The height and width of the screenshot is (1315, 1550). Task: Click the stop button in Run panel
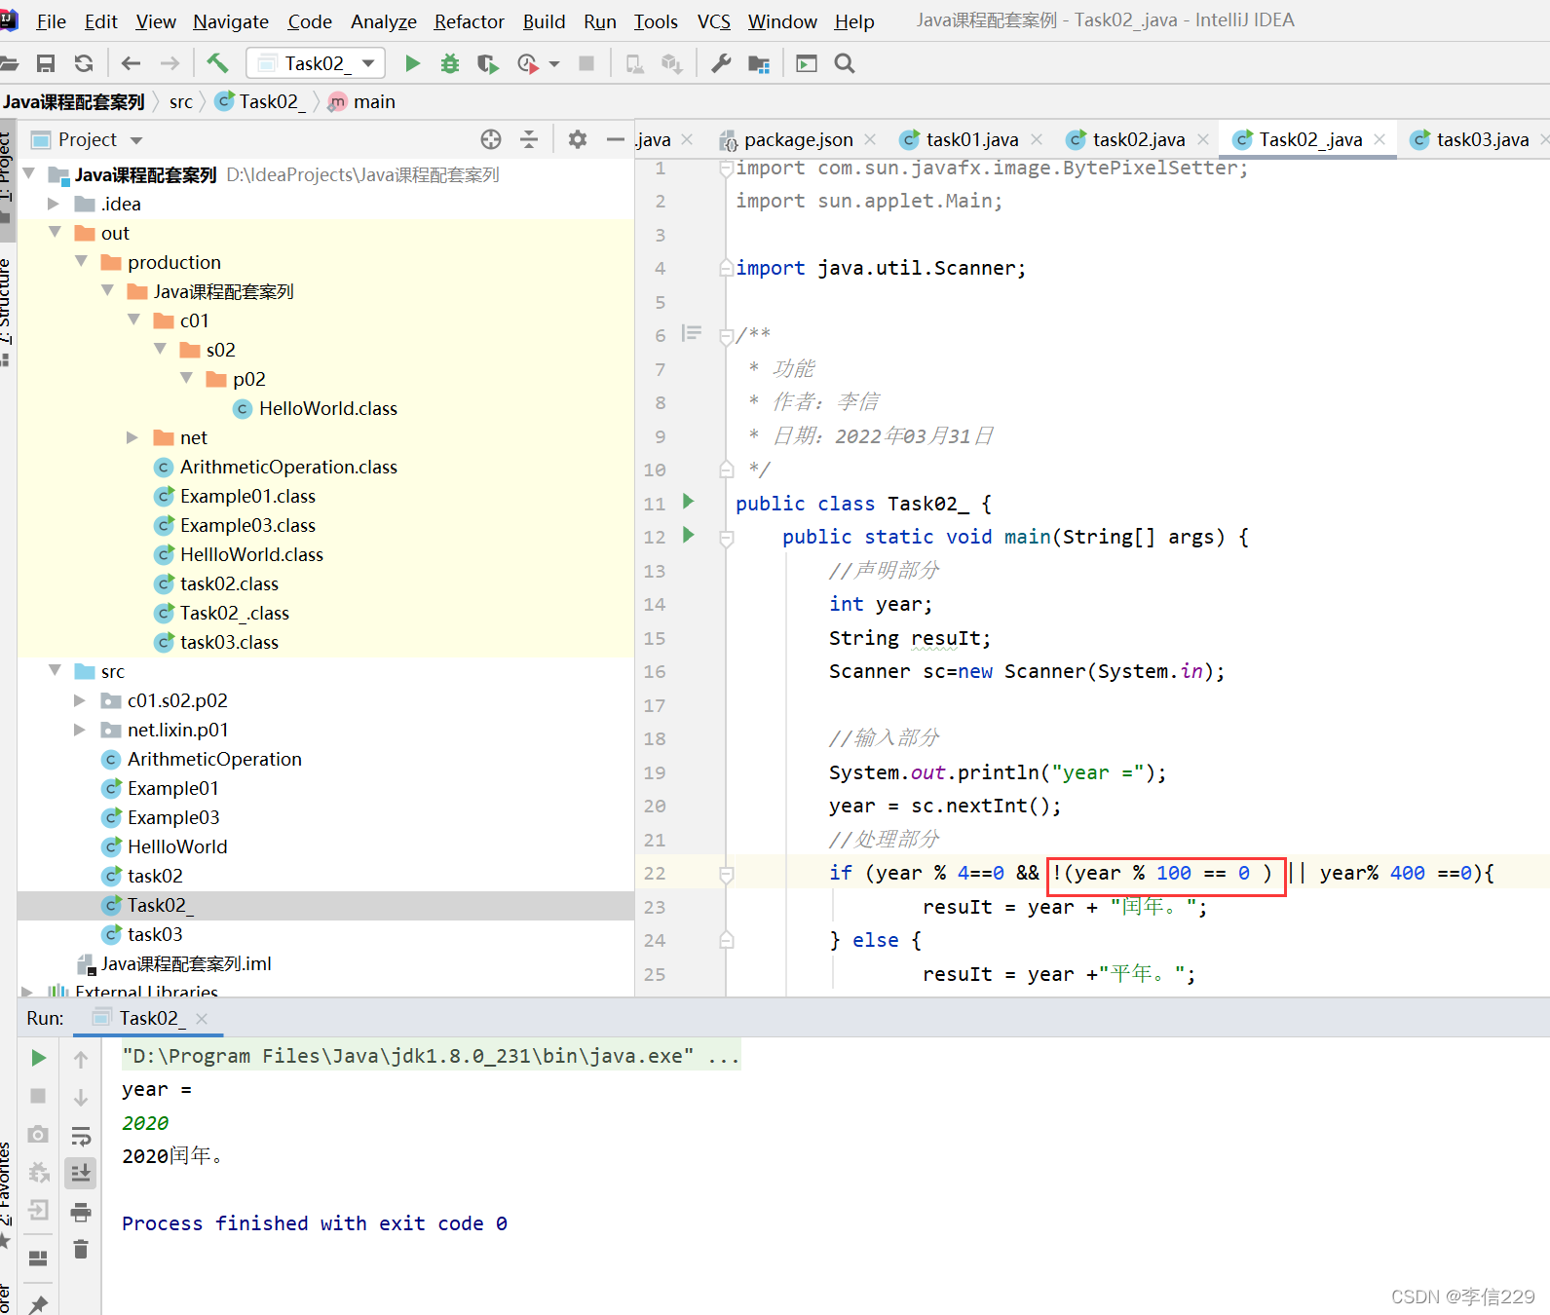[x=38, y=1096]
